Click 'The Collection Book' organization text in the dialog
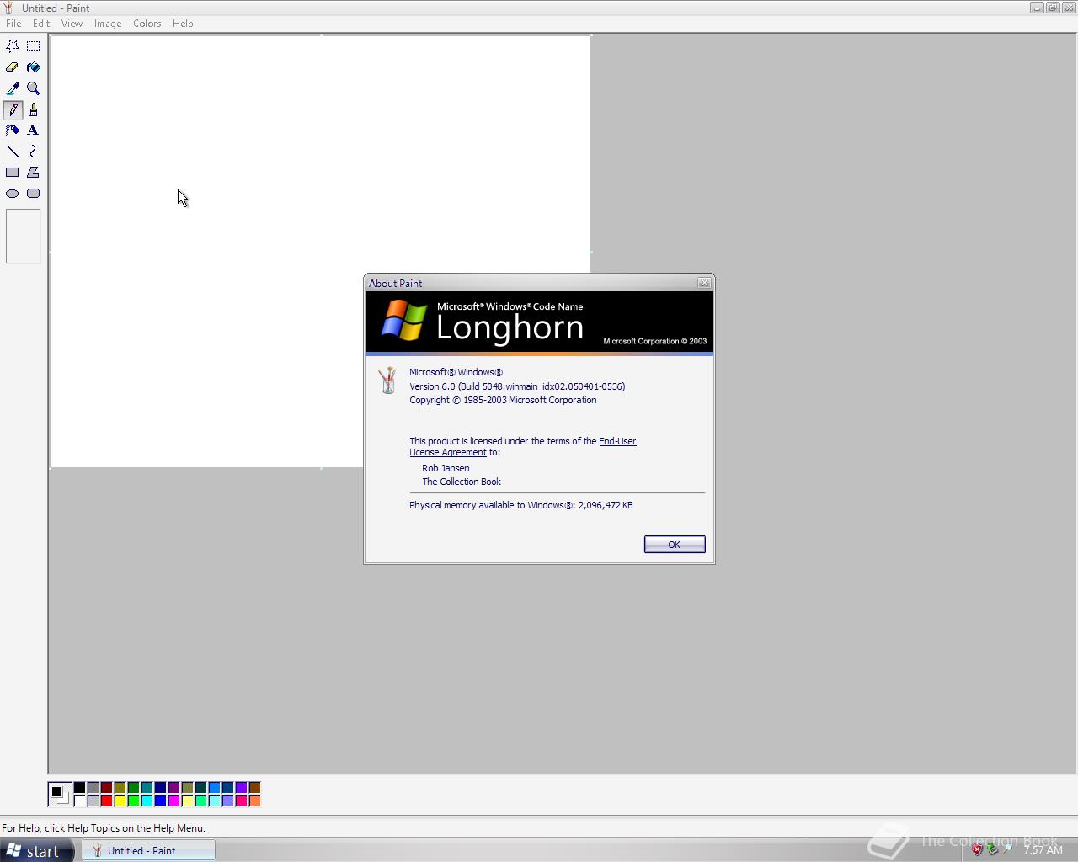Viewport: 1078px width, 862px height. coord(462,482)
